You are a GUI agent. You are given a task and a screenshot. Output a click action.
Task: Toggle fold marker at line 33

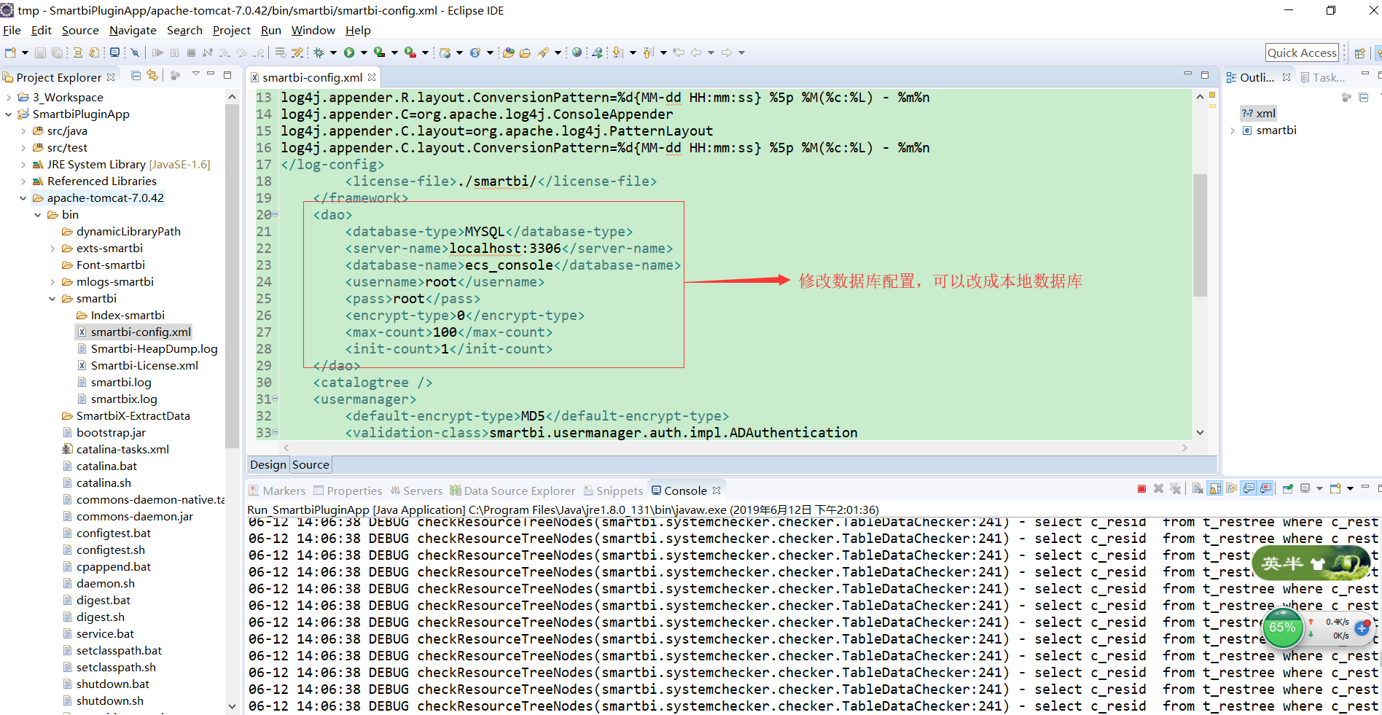coord(276,432)
